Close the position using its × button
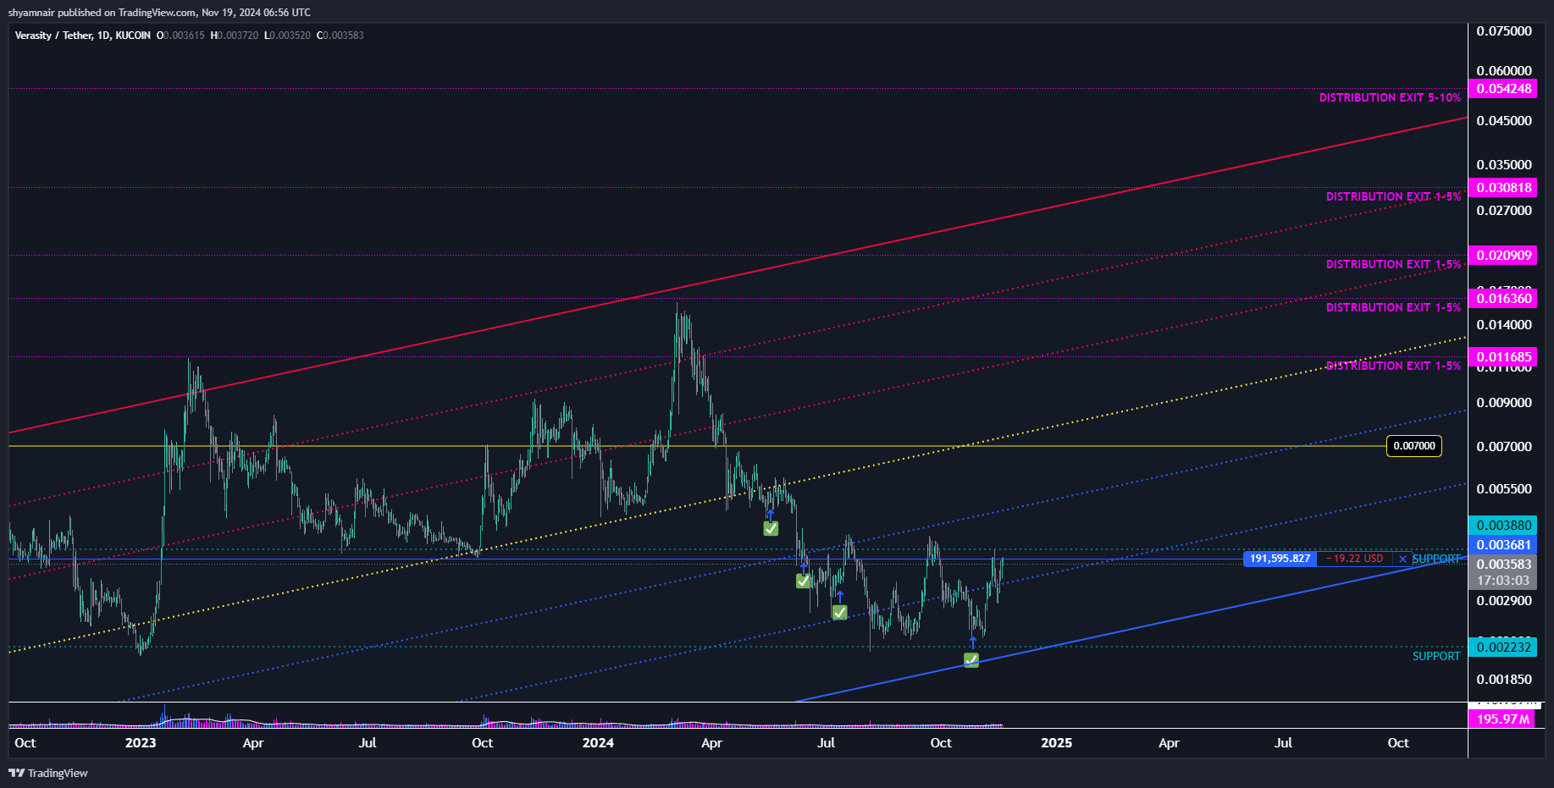This screenshot has width=1554, height=788. click(1402, 559)
